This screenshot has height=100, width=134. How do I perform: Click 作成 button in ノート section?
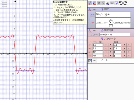coord(94,60)
